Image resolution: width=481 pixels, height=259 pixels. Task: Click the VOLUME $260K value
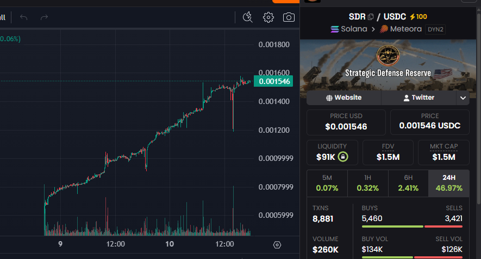pyautogui.click(x=325, y=250)
